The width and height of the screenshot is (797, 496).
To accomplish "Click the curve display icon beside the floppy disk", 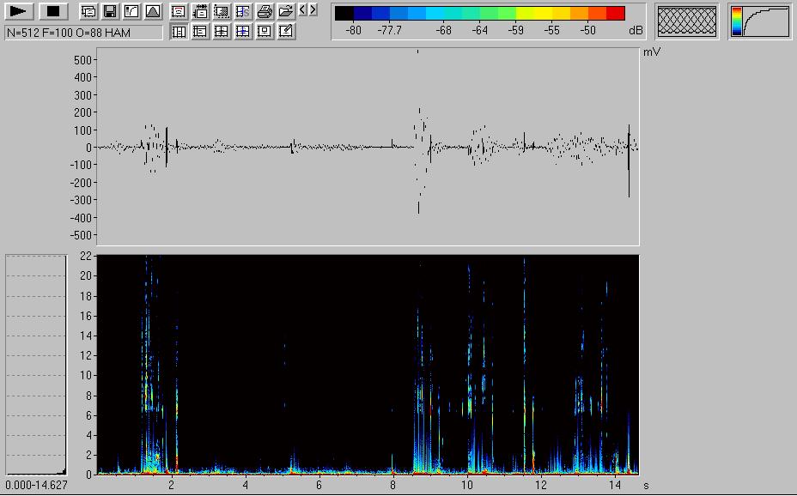I will pos(131,12).
